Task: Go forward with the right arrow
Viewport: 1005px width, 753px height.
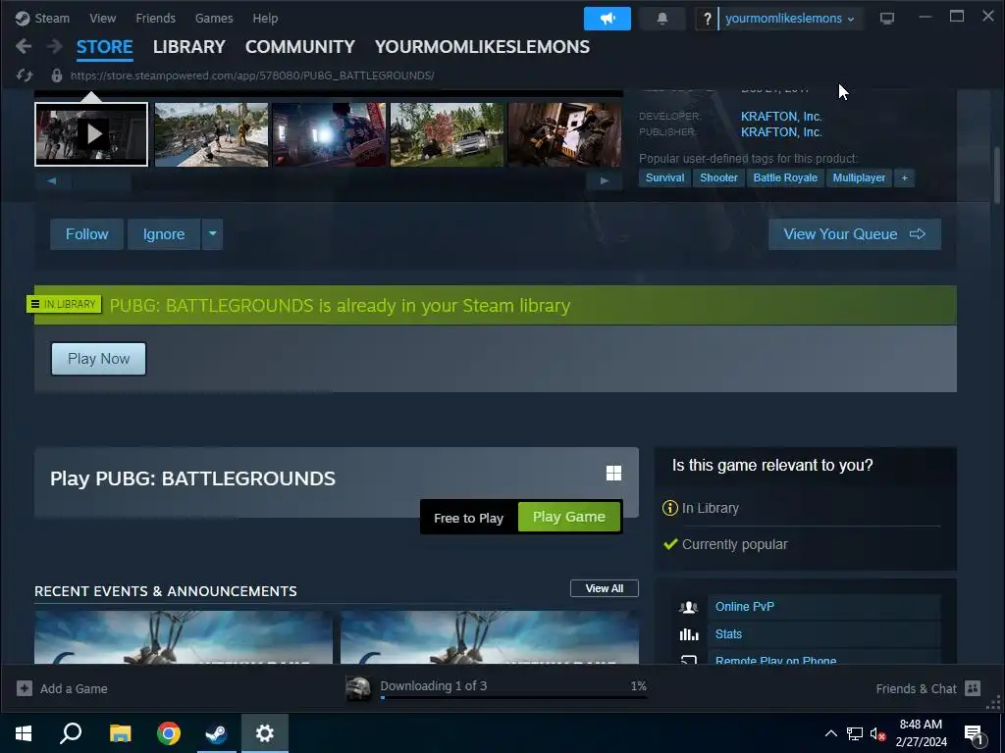Action: [55, 46]
